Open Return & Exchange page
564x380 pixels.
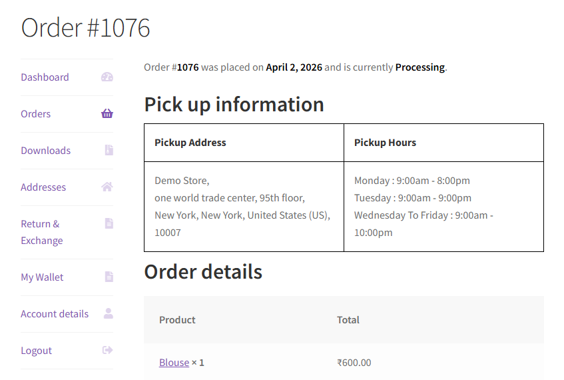point(41,232)
